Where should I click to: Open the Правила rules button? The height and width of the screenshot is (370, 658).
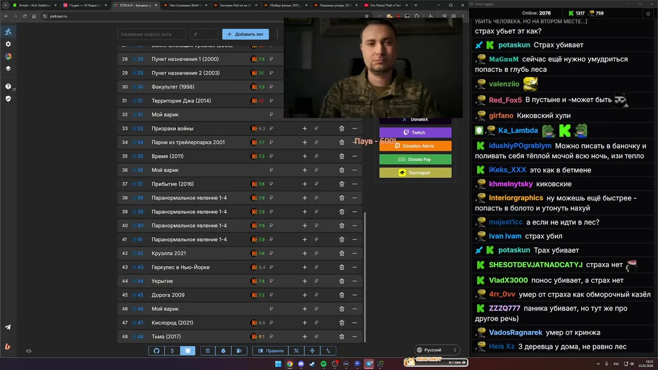[270, 350]
